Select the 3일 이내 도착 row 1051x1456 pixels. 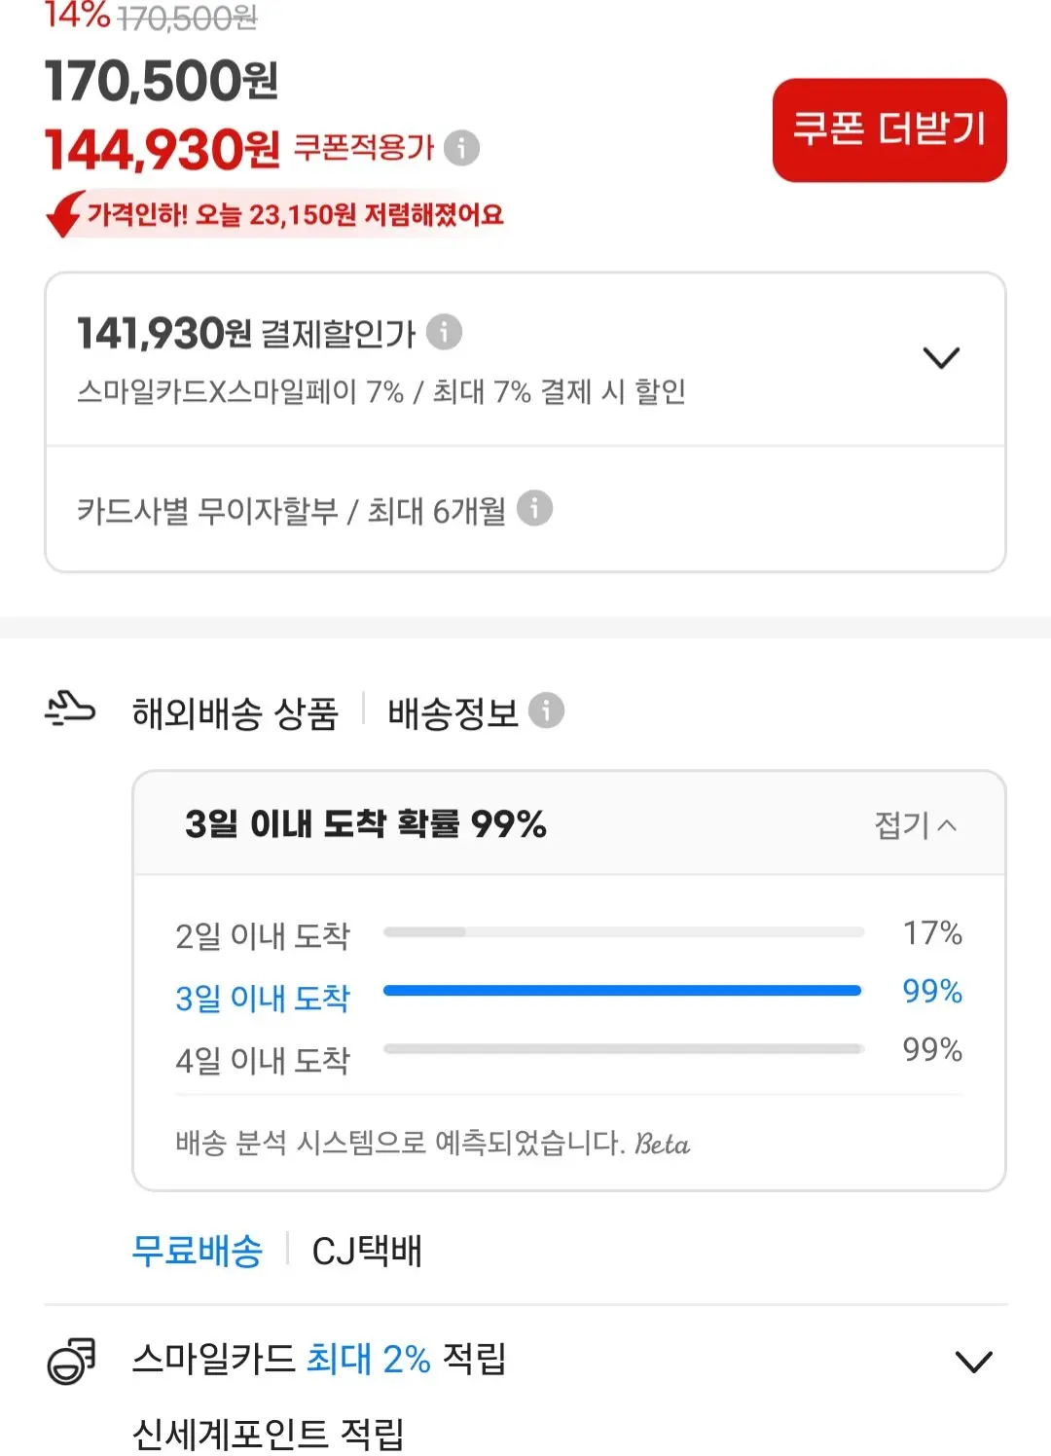[x=569, y=997]
